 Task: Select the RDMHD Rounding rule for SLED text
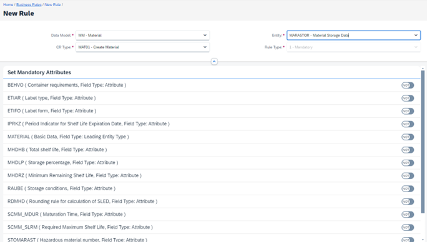tap(82, 201)
